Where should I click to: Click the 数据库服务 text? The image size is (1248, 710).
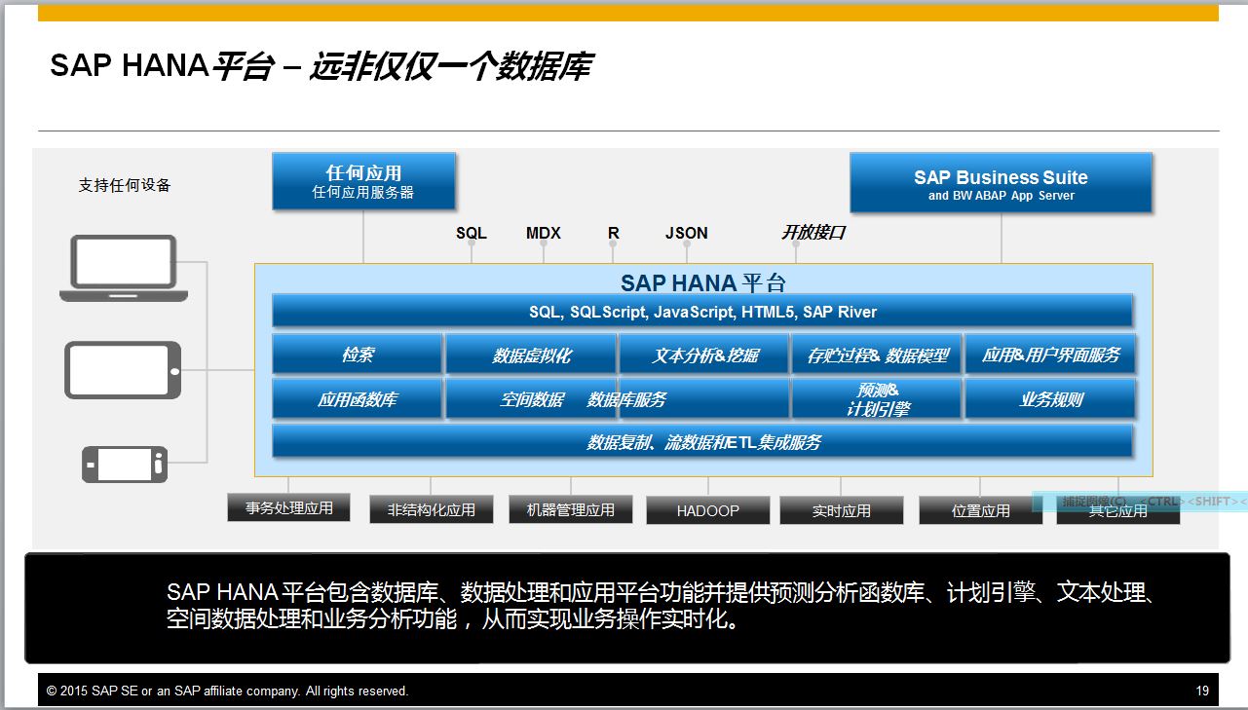[626, 400]
